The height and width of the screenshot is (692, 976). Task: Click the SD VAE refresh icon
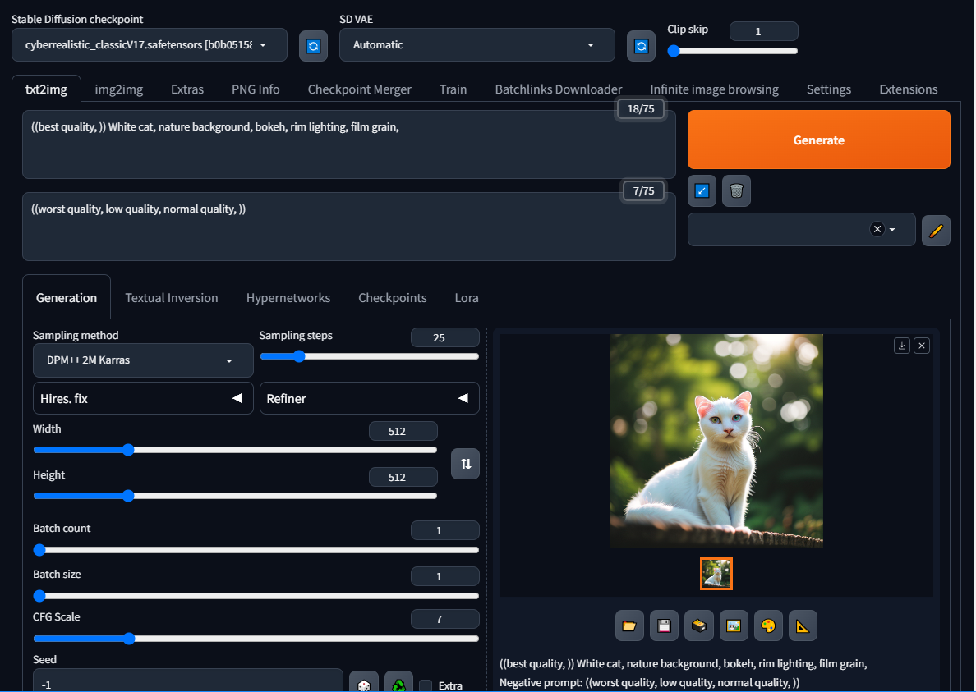point(641,45)
